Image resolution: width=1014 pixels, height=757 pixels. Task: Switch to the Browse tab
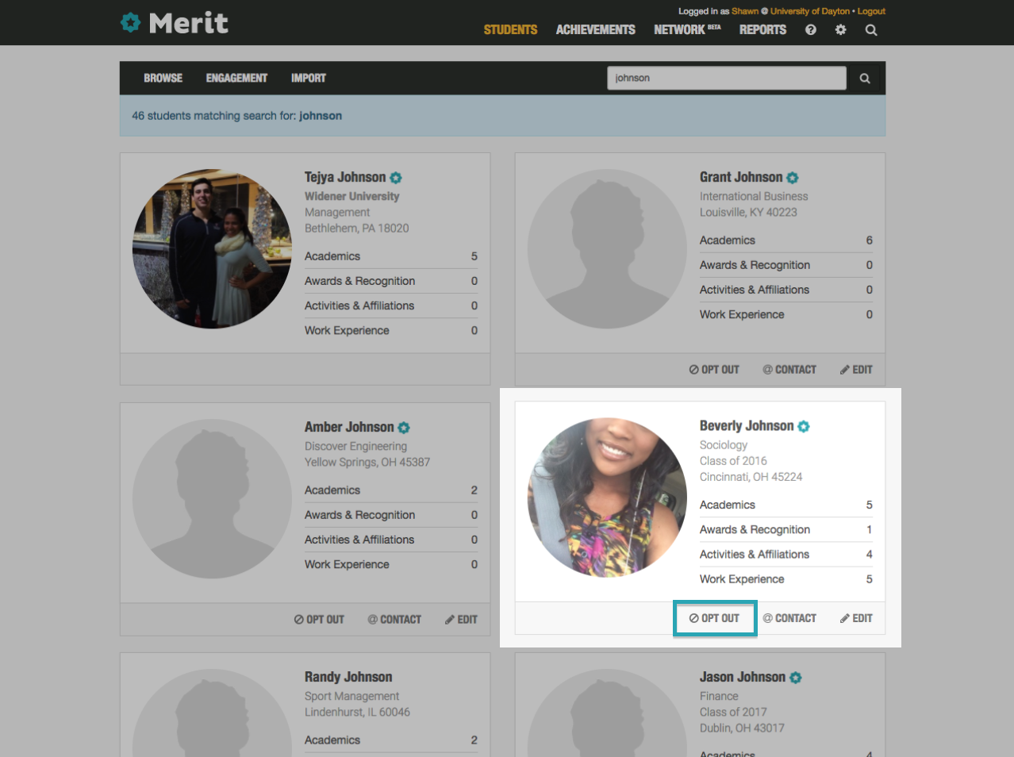coord(163,79)
